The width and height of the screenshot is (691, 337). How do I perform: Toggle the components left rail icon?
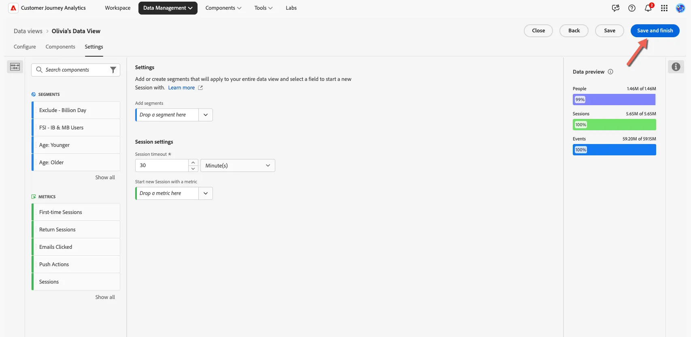pos(15,67)
